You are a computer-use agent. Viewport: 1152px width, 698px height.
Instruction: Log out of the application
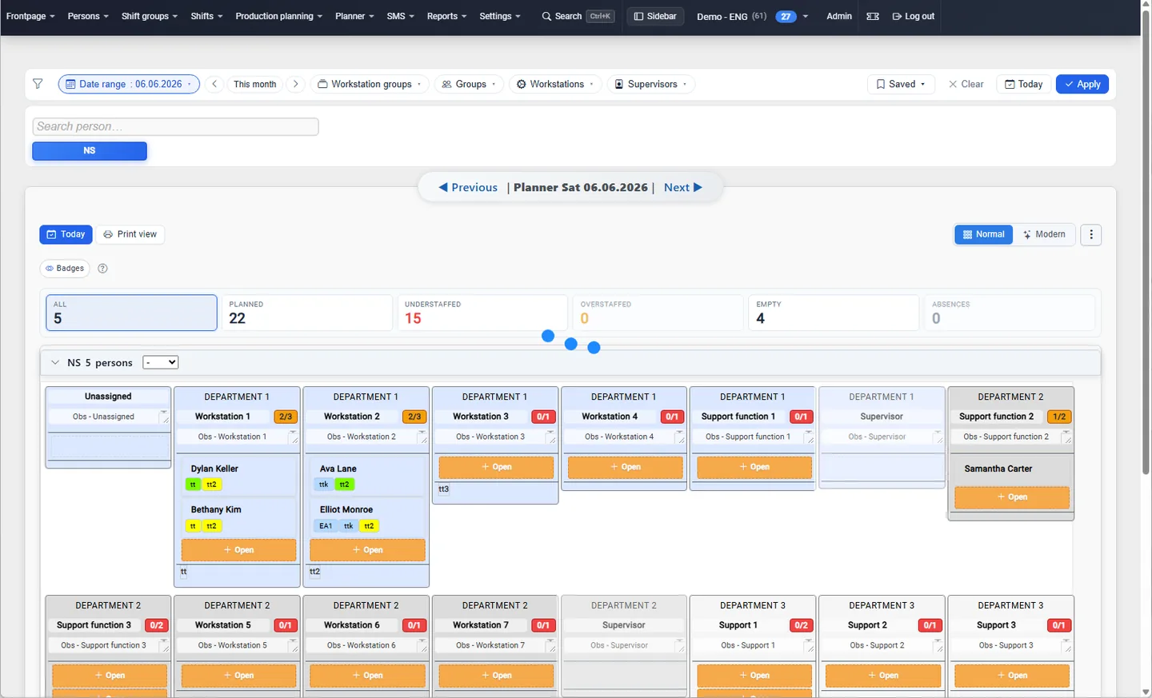pos(913,16)
